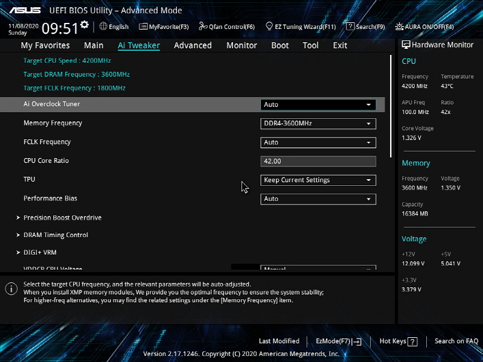Select TPU label
The height and width of the screenshot is (362, 483).
29,179
